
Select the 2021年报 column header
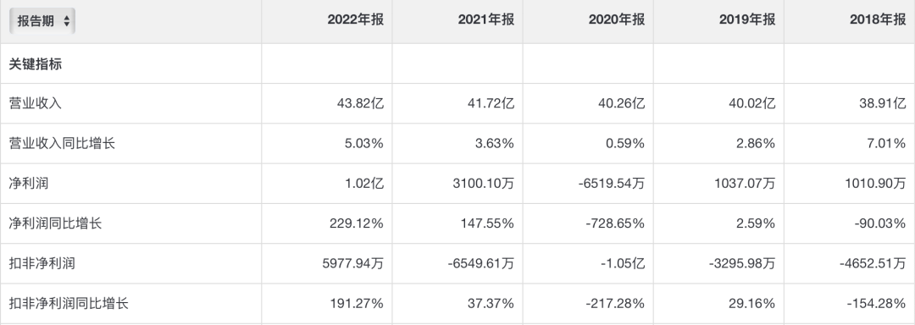point(486,19)
